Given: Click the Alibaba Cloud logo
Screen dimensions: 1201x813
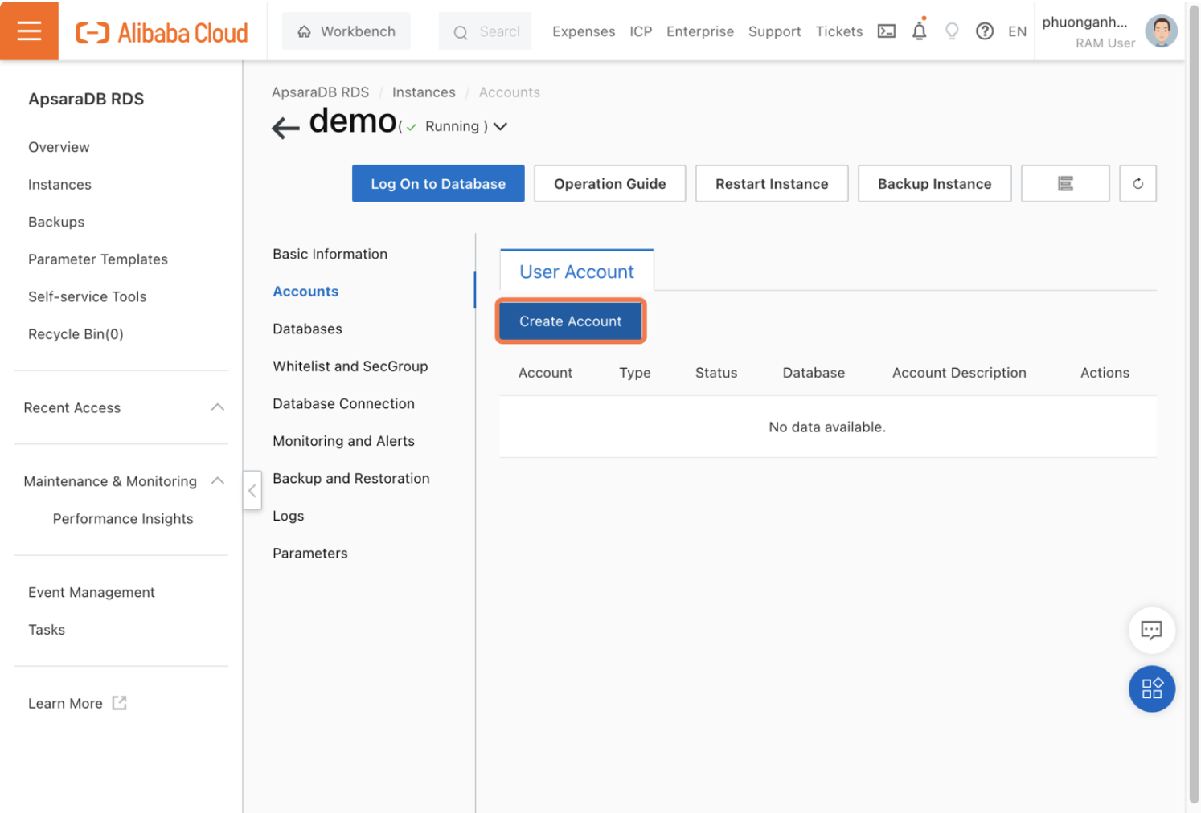Looking at the screenshot, I should (161, 32).
